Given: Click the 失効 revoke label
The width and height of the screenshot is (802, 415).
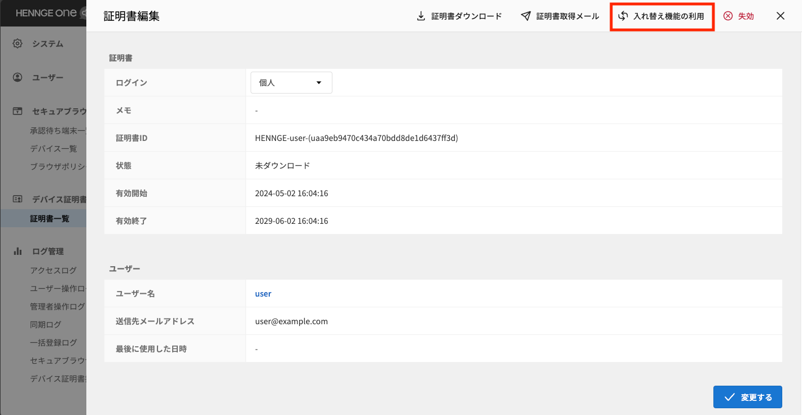Looking at the screenshot, I should tap(746, 16).
